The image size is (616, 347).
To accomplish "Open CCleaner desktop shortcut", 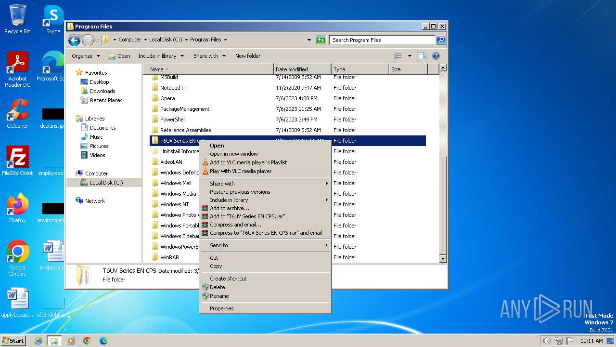I will 17,114.
